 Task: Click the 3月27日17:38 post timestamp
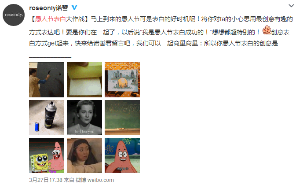coord(46,180)
